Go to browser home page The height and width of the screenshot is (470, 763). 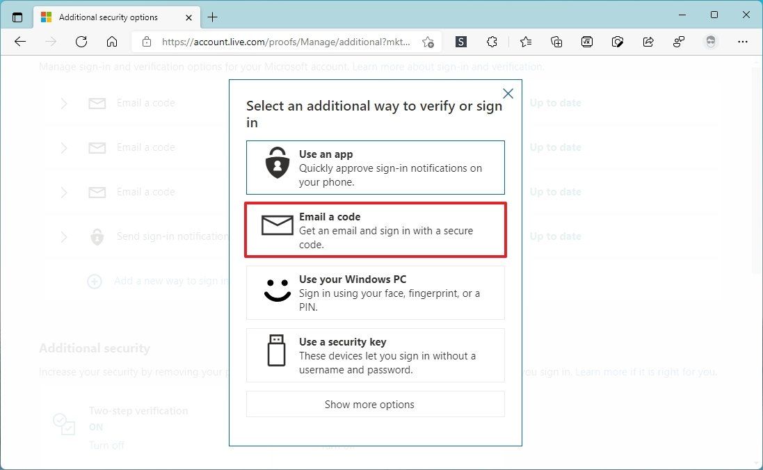coord(112,42)
